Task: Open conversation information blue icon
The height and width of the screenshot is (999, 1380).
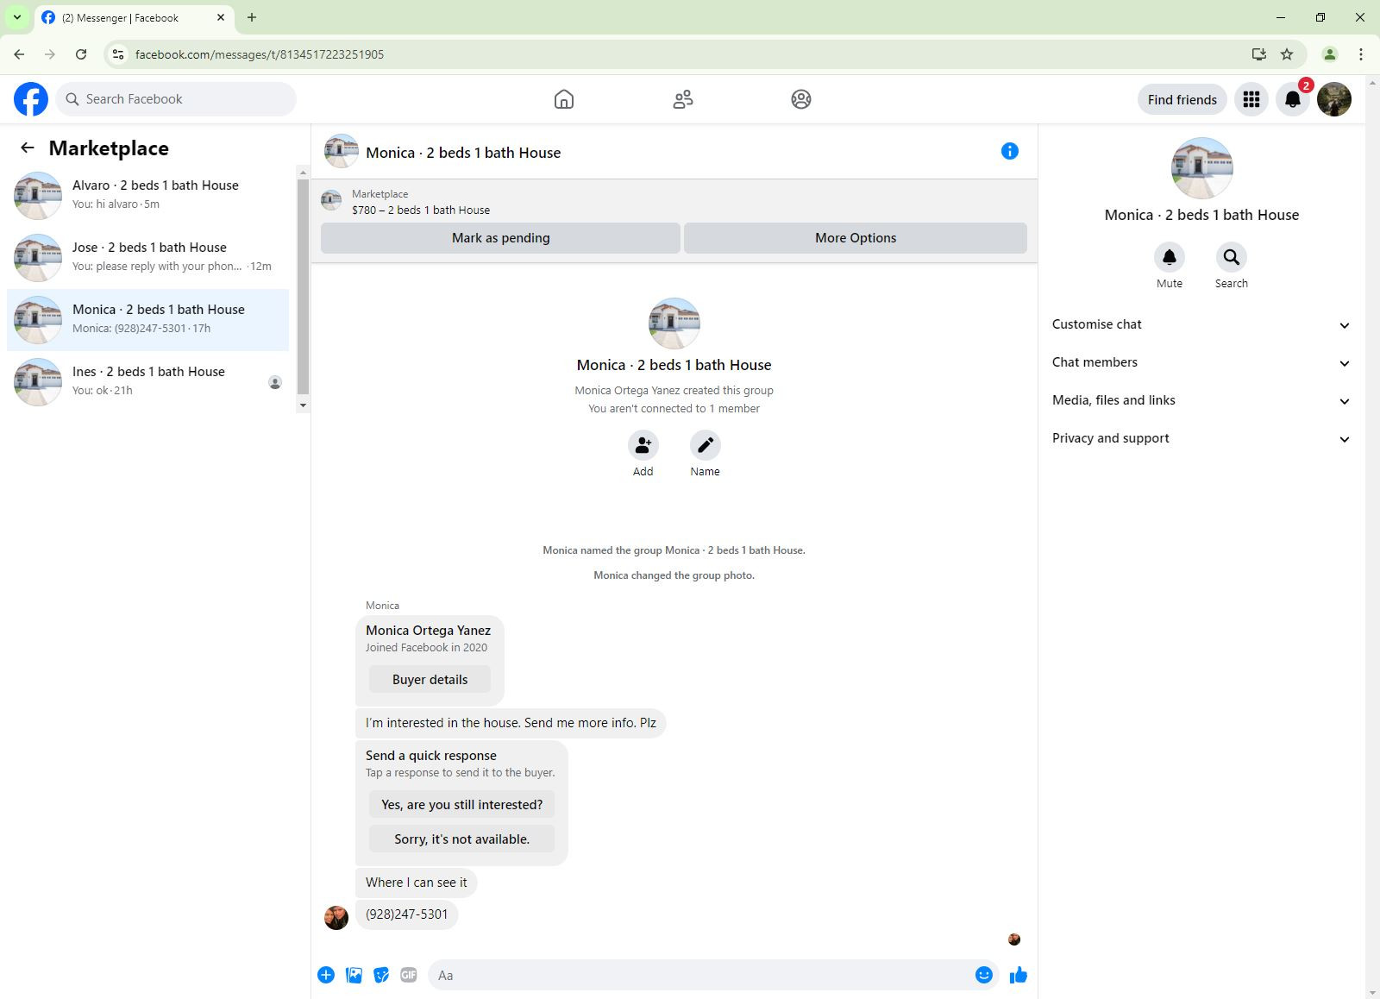Action: tap(1010, 151)
